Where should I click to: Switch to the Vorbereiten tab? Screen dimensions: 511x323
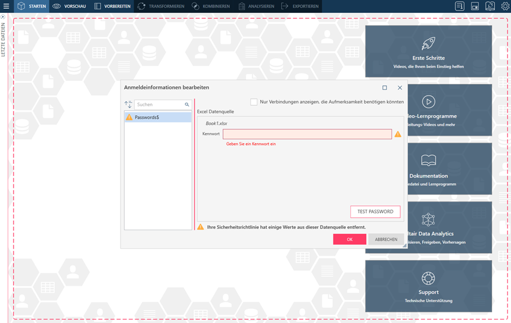click(x=112, y=6)
